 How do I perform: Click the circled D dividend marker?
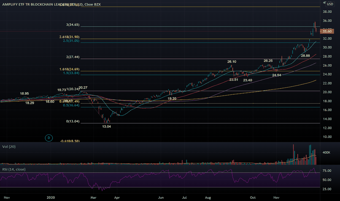point(49,138)
